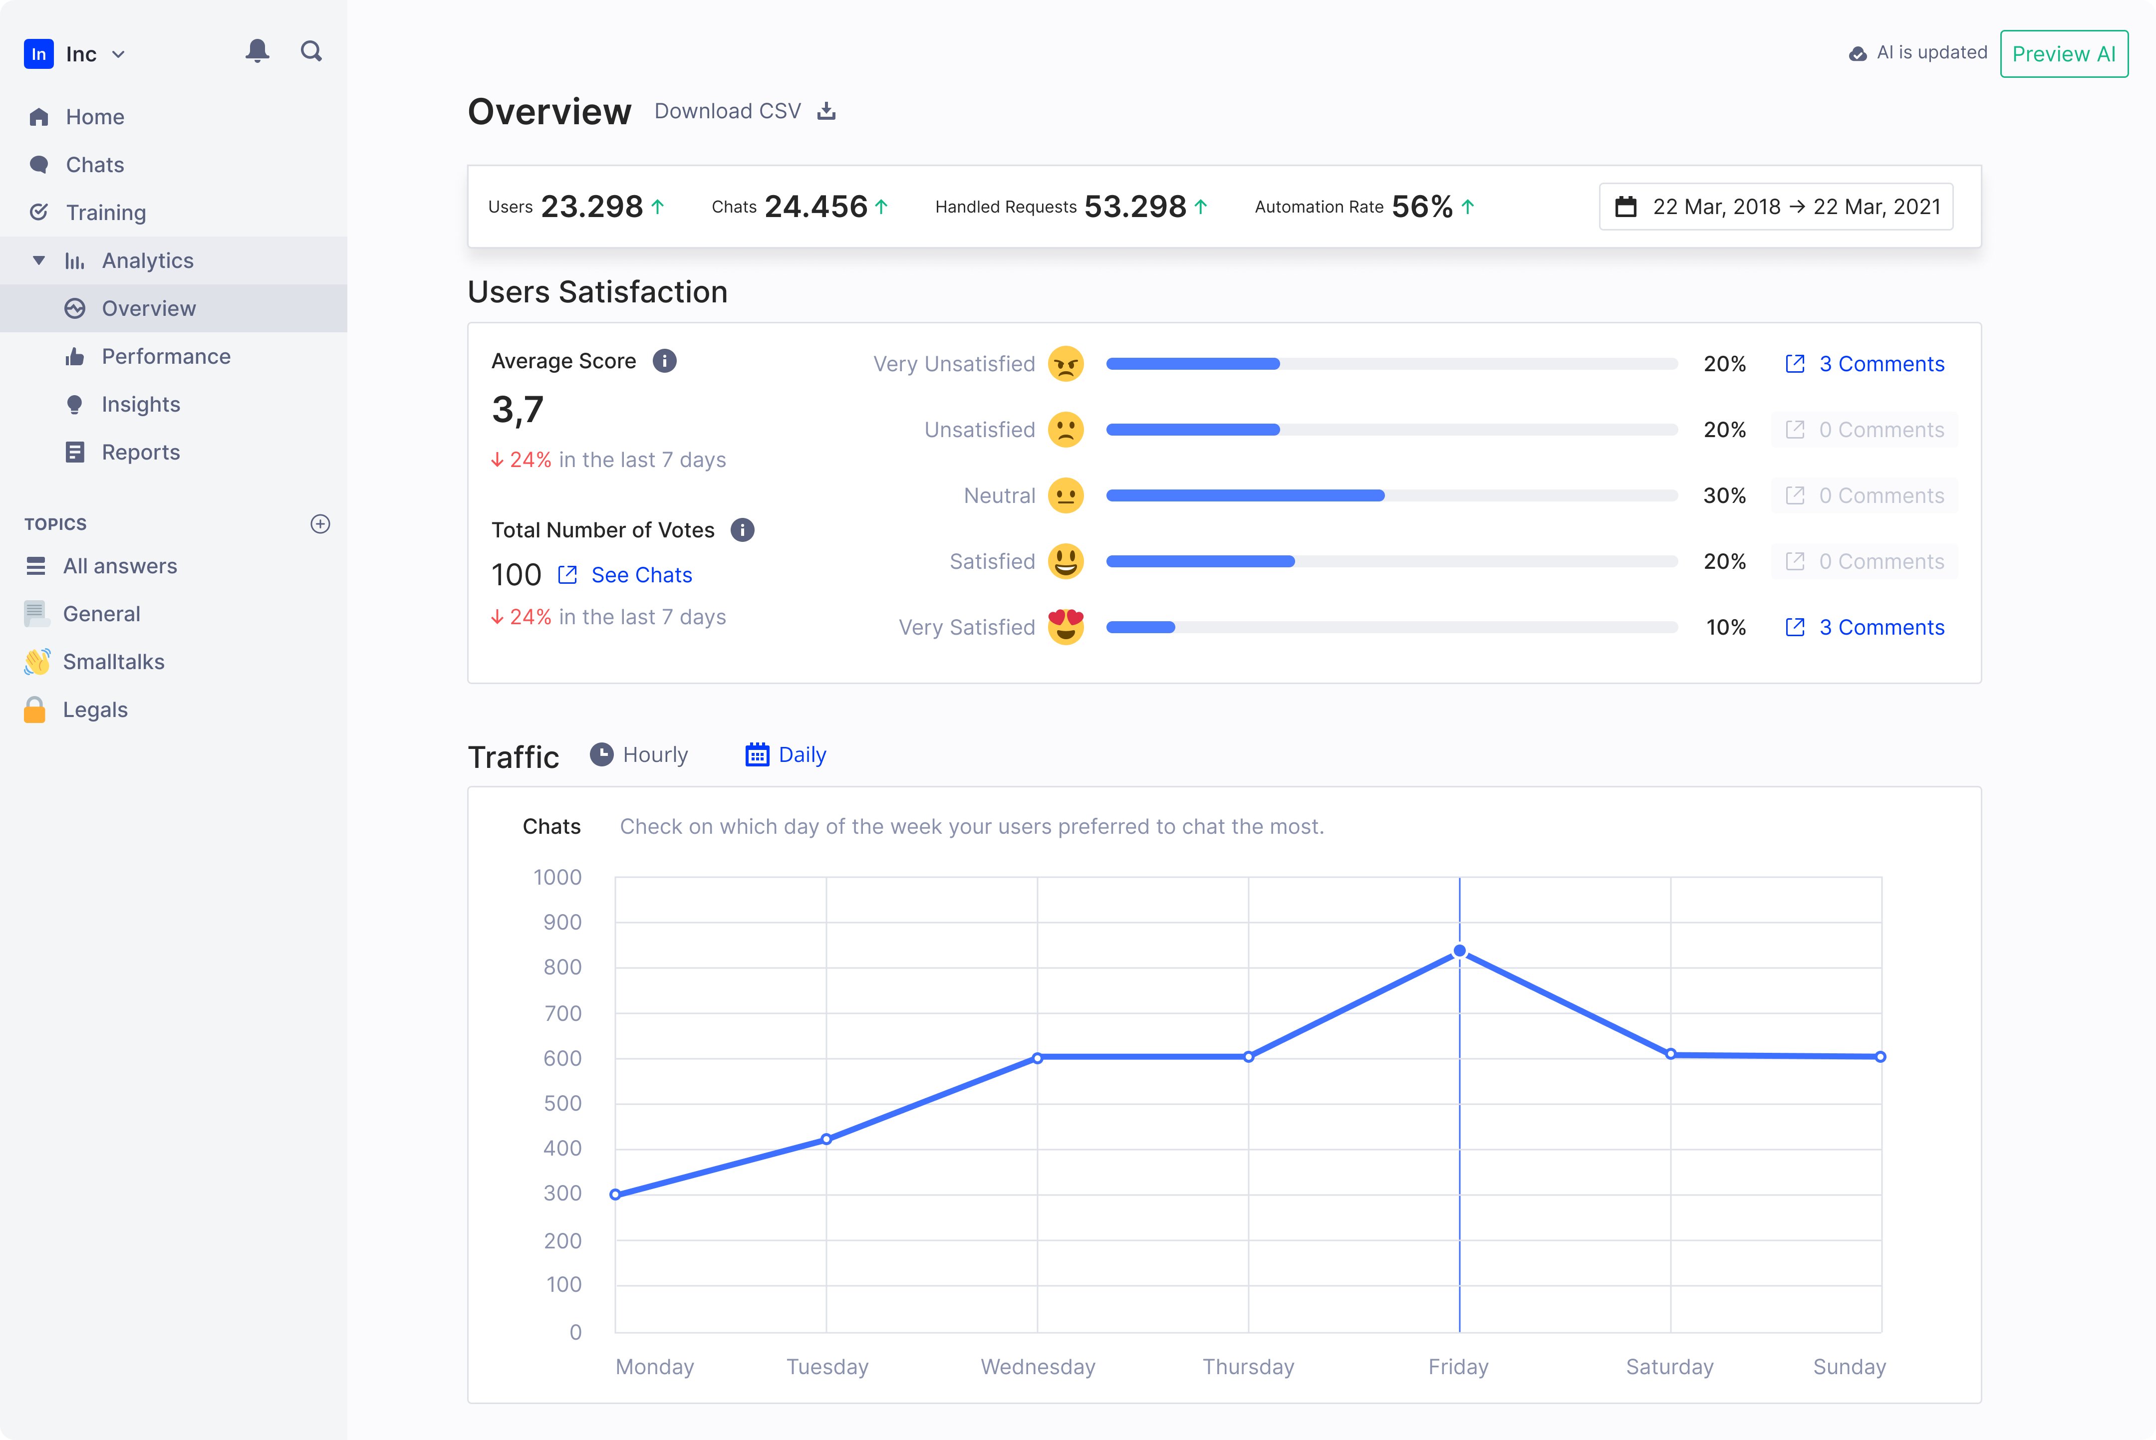Click the Total Number of Votes info icon

point(742,530)
